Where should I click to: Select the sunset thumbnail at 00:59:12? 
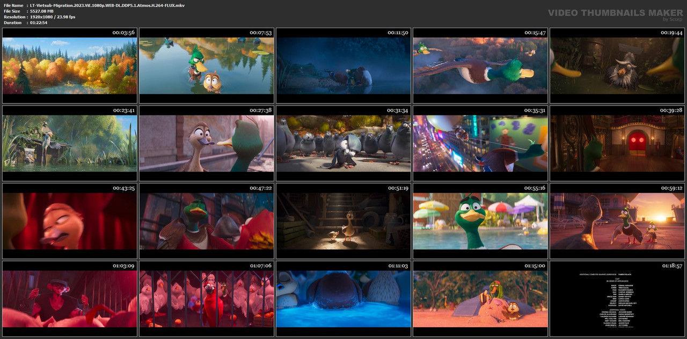coord(617,221)
